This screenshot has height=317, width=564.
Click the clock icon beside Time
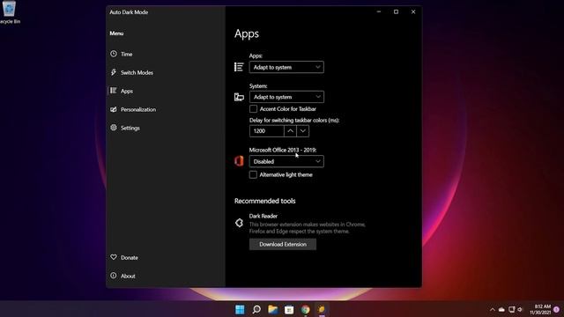(114, 54)
